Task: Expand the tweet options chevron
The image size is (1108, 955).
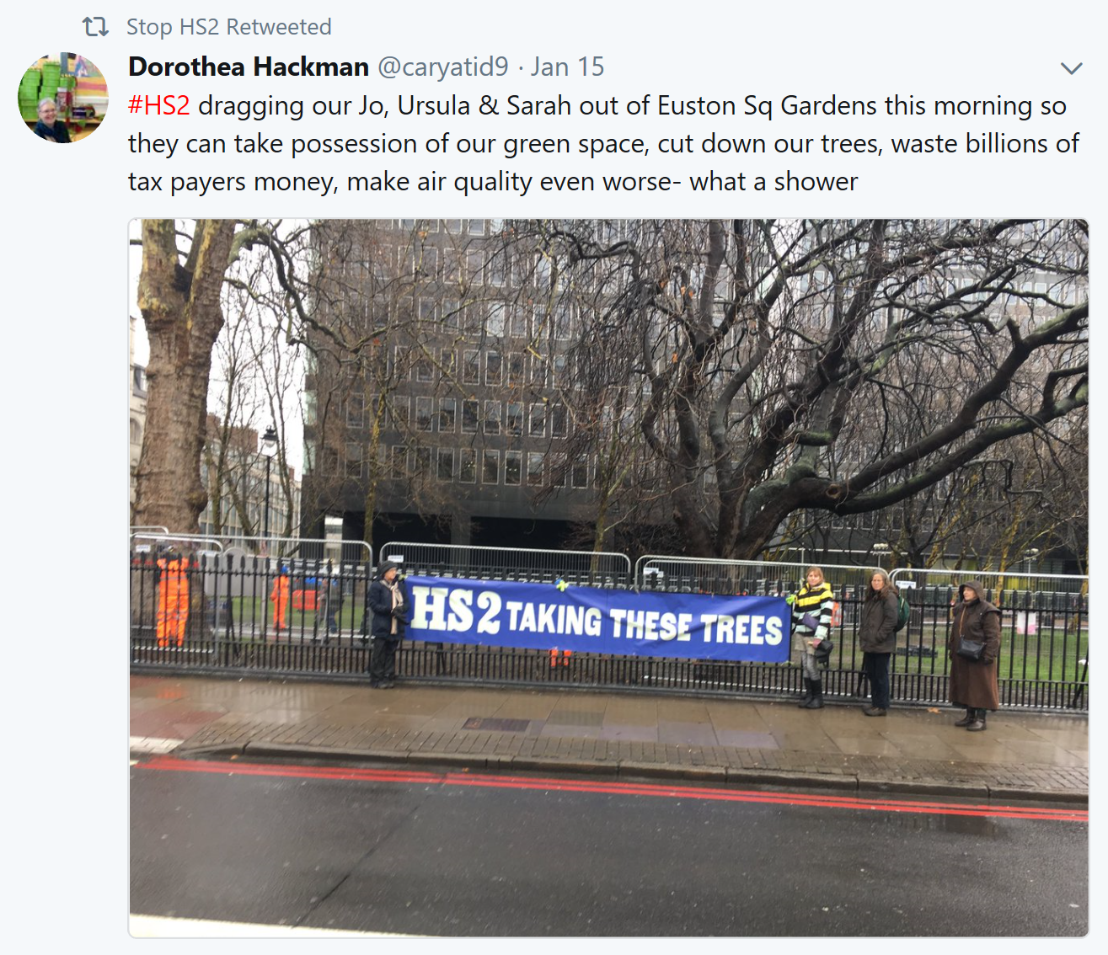Action: tap(1071, 68)
